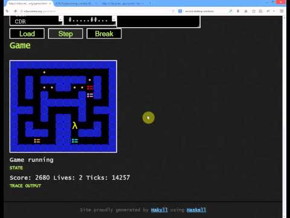Click the Step button

(x=65, y=33)
